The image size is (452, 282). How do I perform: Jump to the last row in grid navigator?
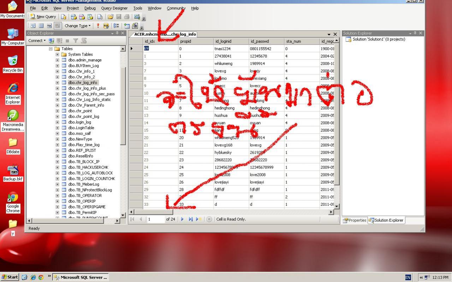pyautogui.click(x=191, y=219)
